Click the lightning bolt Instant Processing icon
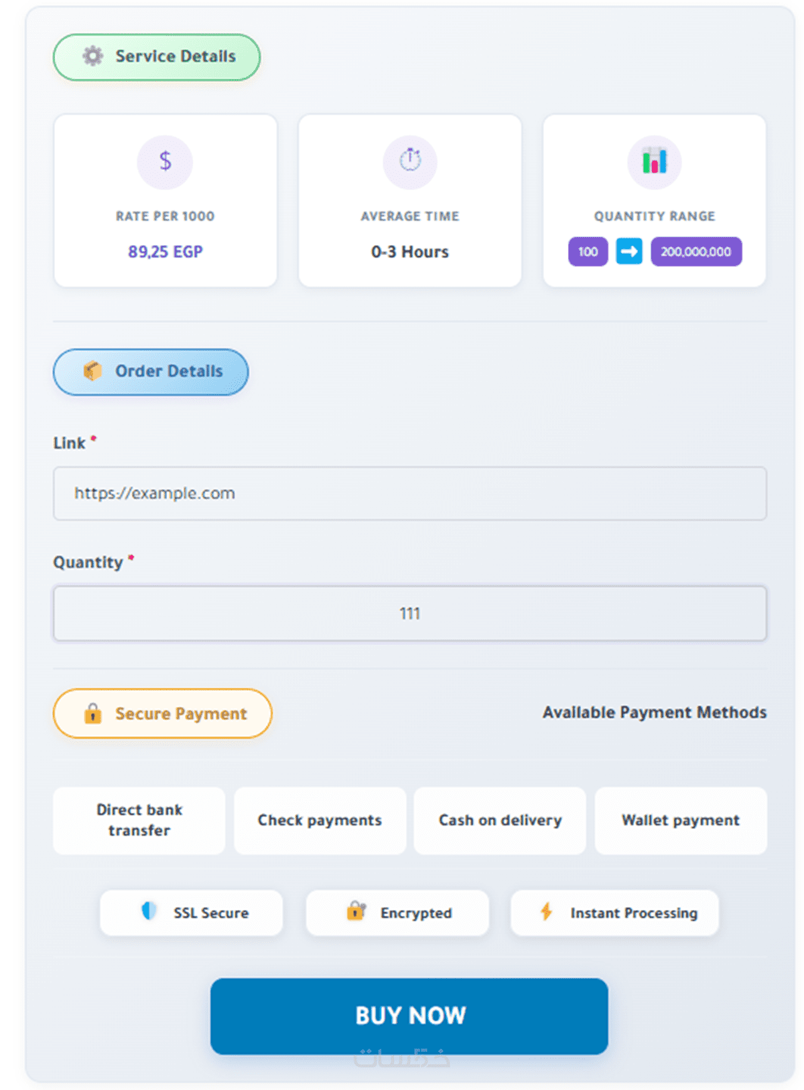The height and width of the screenshot is (1090, 804). click(x=547, y=911)
